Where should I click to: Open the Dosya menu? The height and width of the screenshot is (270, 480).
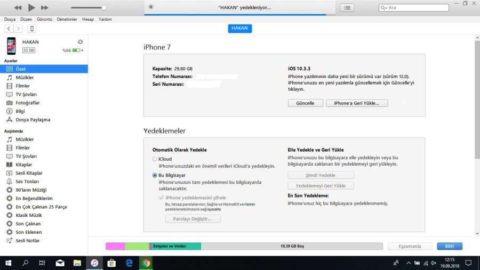(10, 19)
